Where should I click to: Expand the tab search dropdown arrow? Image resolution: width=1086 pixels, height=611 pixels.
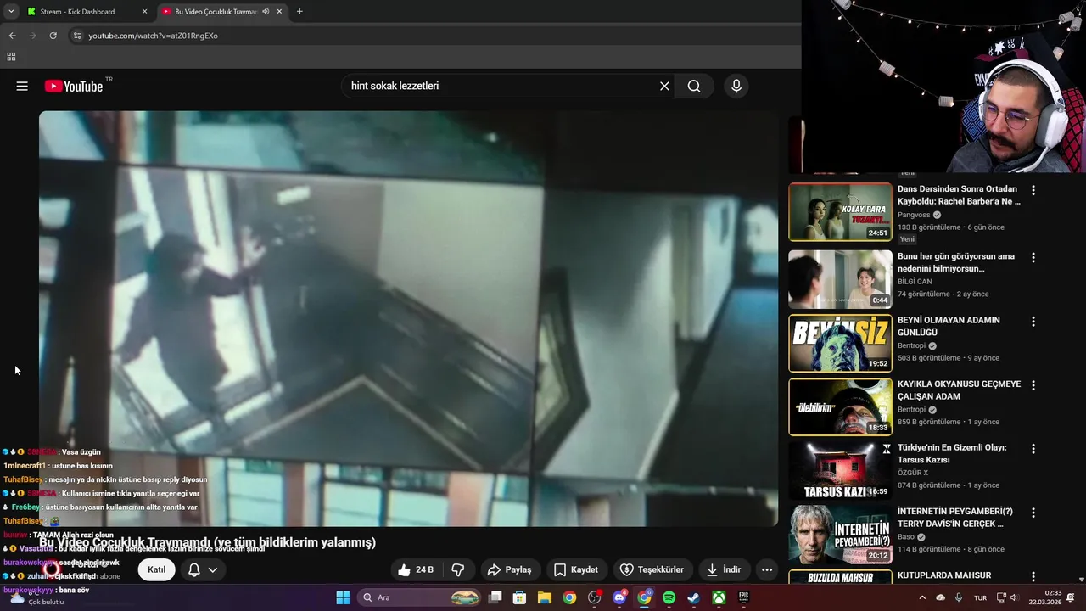pos(10,12)
